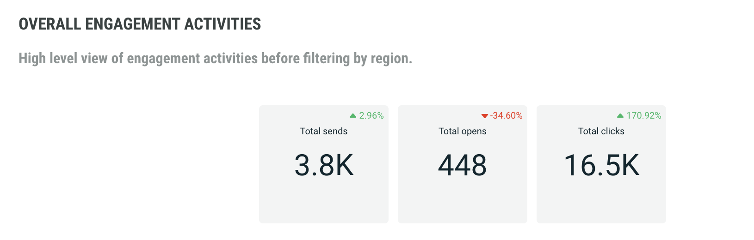Click the 448 opens value
The image size is (754, 240).
click(463, 165)
